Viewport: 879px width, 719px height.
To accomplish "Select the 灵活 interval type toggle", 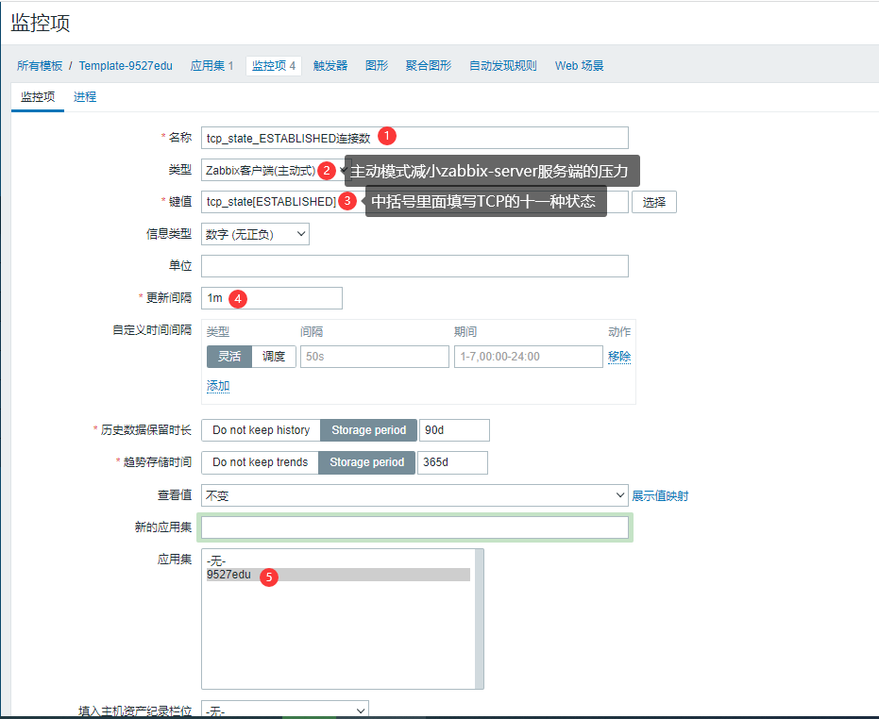I will [229, 357].
